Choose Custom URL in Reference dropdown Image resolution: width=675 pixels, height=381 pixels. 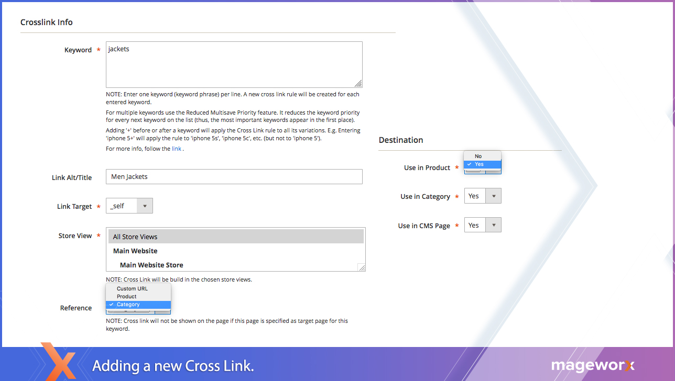tap(133, 288)
